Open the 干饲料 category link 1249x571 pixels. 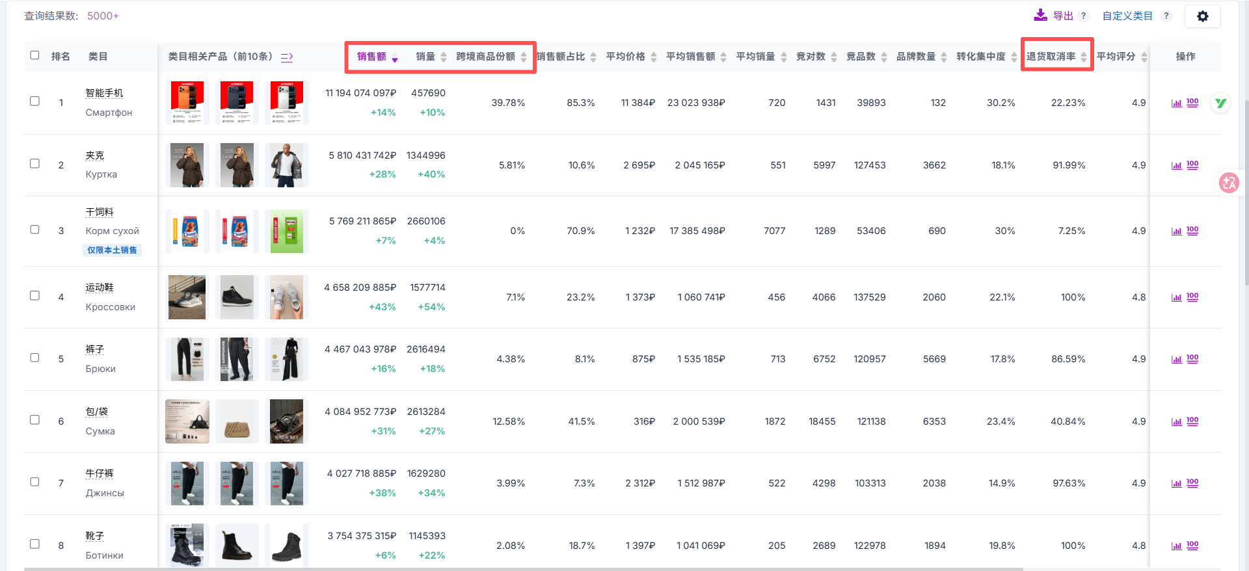(100, 212)
